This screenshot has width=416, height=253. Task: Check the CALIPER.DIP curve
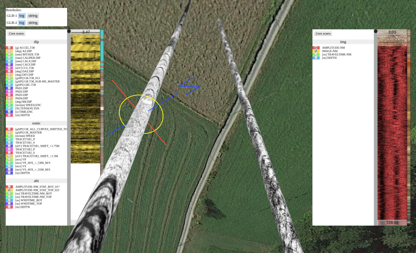[10, 58]
